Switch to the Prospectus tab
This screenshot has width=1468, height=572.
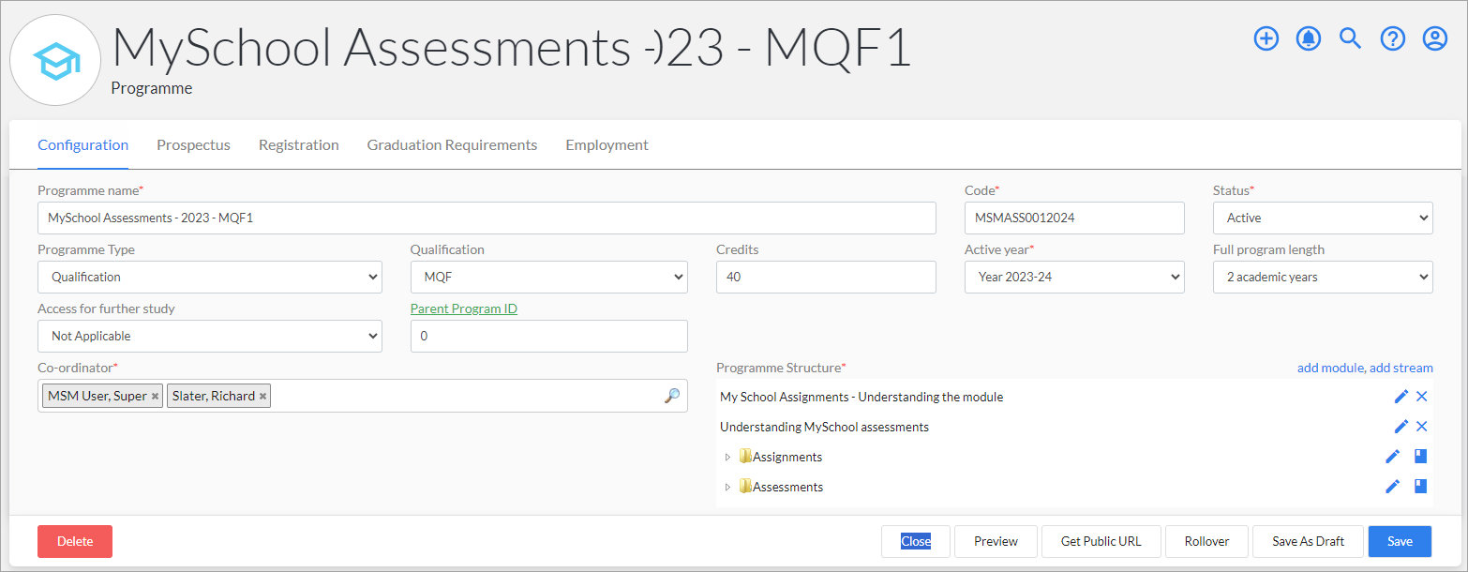(193, 145)
